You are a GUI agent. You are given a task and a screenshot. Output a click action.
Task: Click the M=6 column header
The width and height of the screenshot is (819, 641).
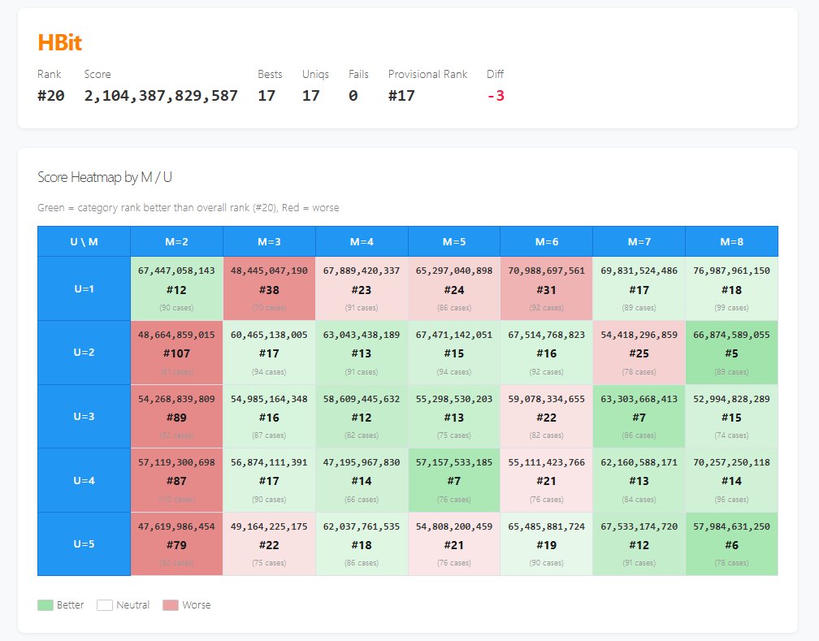pyautogui.click(x=546, y=241)
